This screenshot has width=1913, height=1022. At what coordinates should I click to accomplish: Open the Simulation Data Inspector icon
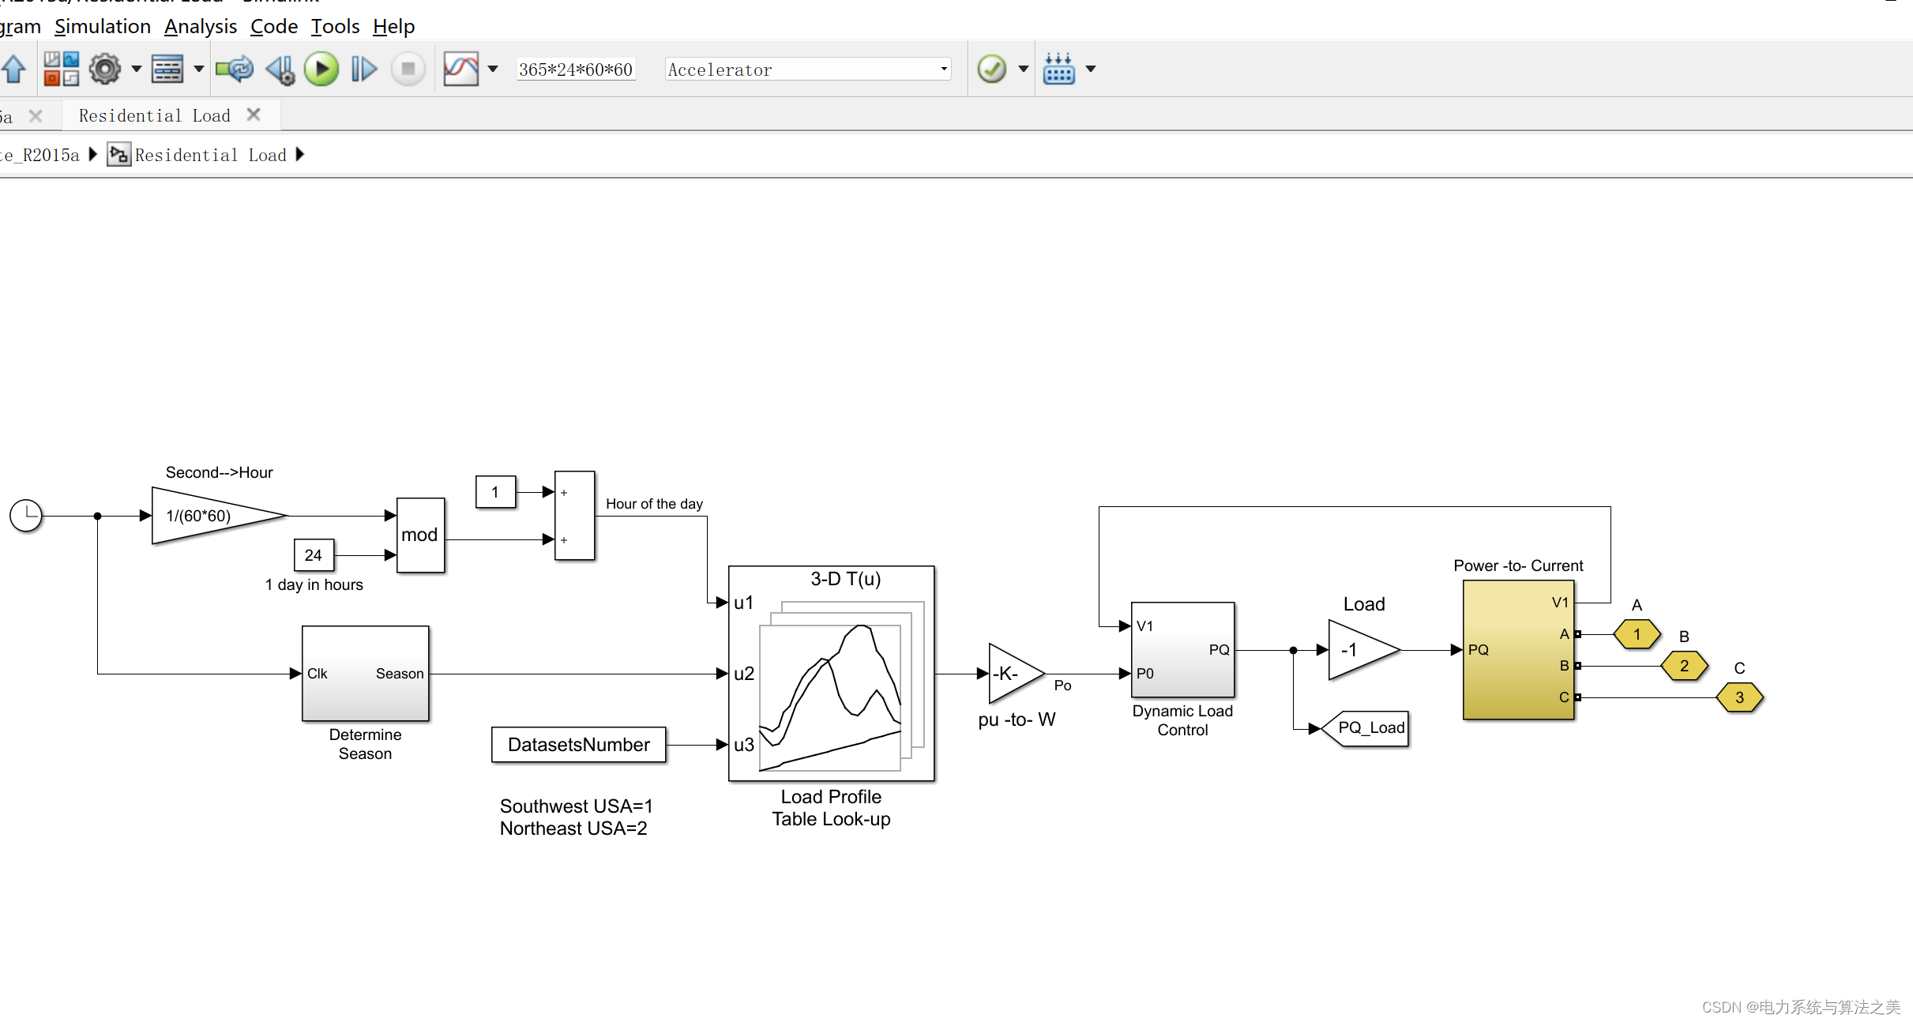461,70
